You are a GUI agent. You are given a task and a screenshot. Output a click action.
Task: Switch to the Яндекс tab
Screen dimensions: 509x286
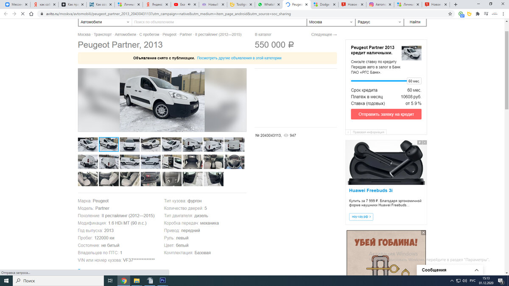pos(157,4)
